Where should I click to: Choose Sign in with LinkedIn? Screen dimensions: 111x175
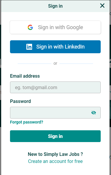(55, 47)
